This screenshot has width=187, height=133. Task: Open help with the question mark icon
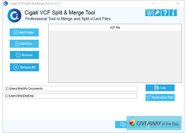click(x=165, y=13)
